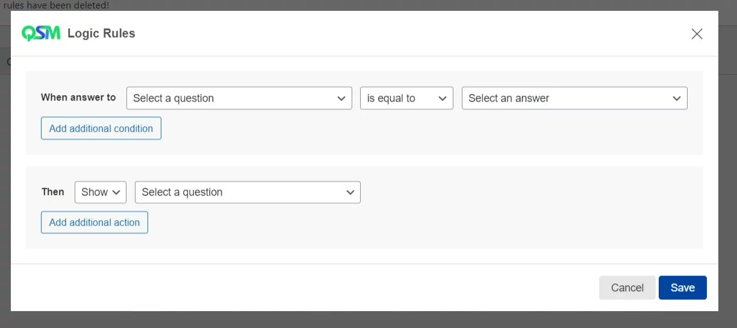The width and height of the screenshot is (737, 328).
Task: Open the 'When answer to' question dropdown
Action: [239, 98]
